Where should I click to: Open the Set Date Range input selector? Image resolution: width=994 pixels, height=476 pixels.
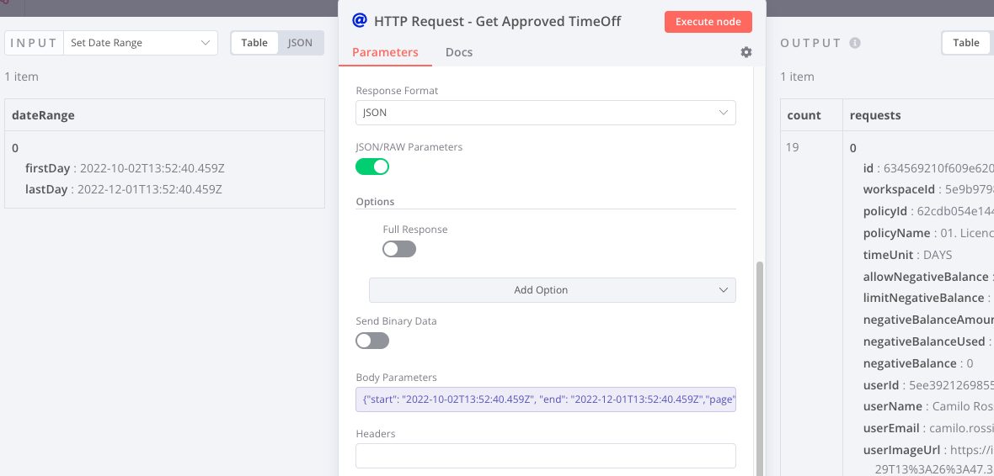click(x=140, y=43)
